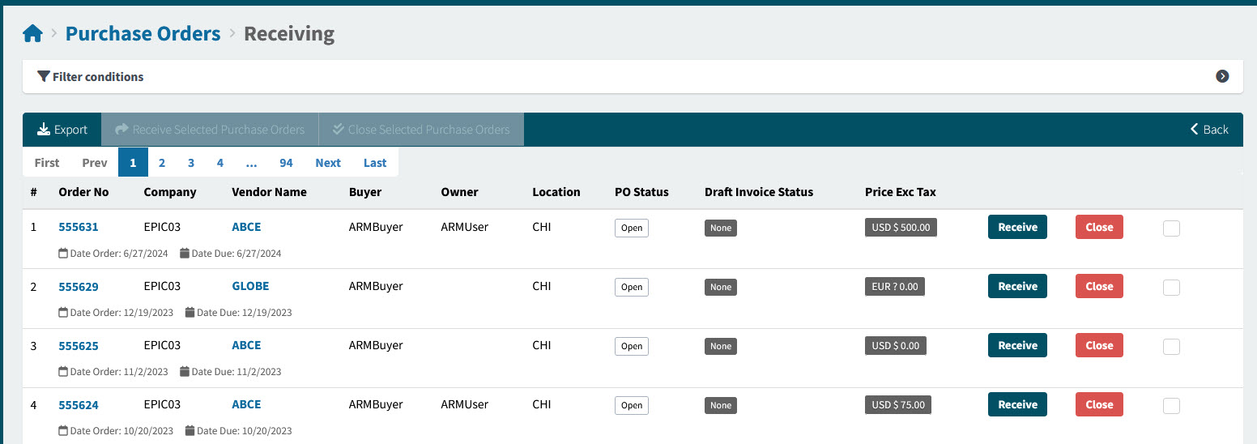Navigate to Purchase Orders breadcrumb
The image size is (1257, 444).
(143, 34)
